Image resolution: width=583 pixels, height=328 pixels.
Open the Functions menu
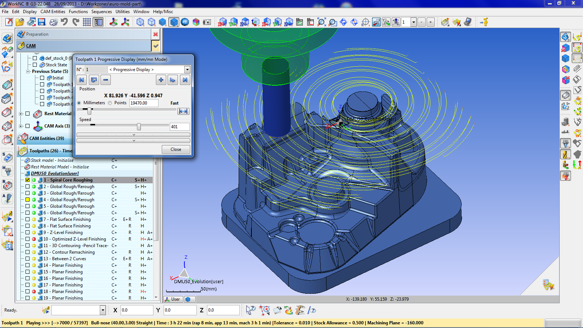click(x=78, y=12)
